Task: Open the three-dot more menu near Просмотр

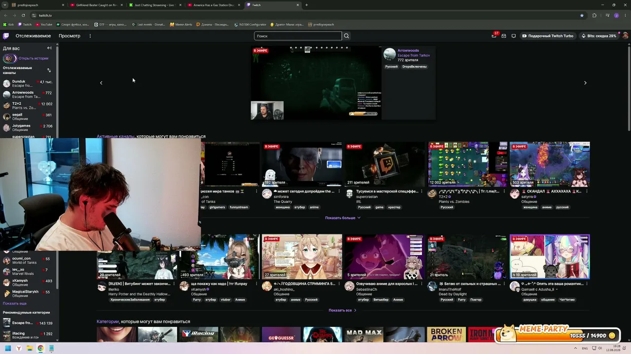Action: pos(90,36)
